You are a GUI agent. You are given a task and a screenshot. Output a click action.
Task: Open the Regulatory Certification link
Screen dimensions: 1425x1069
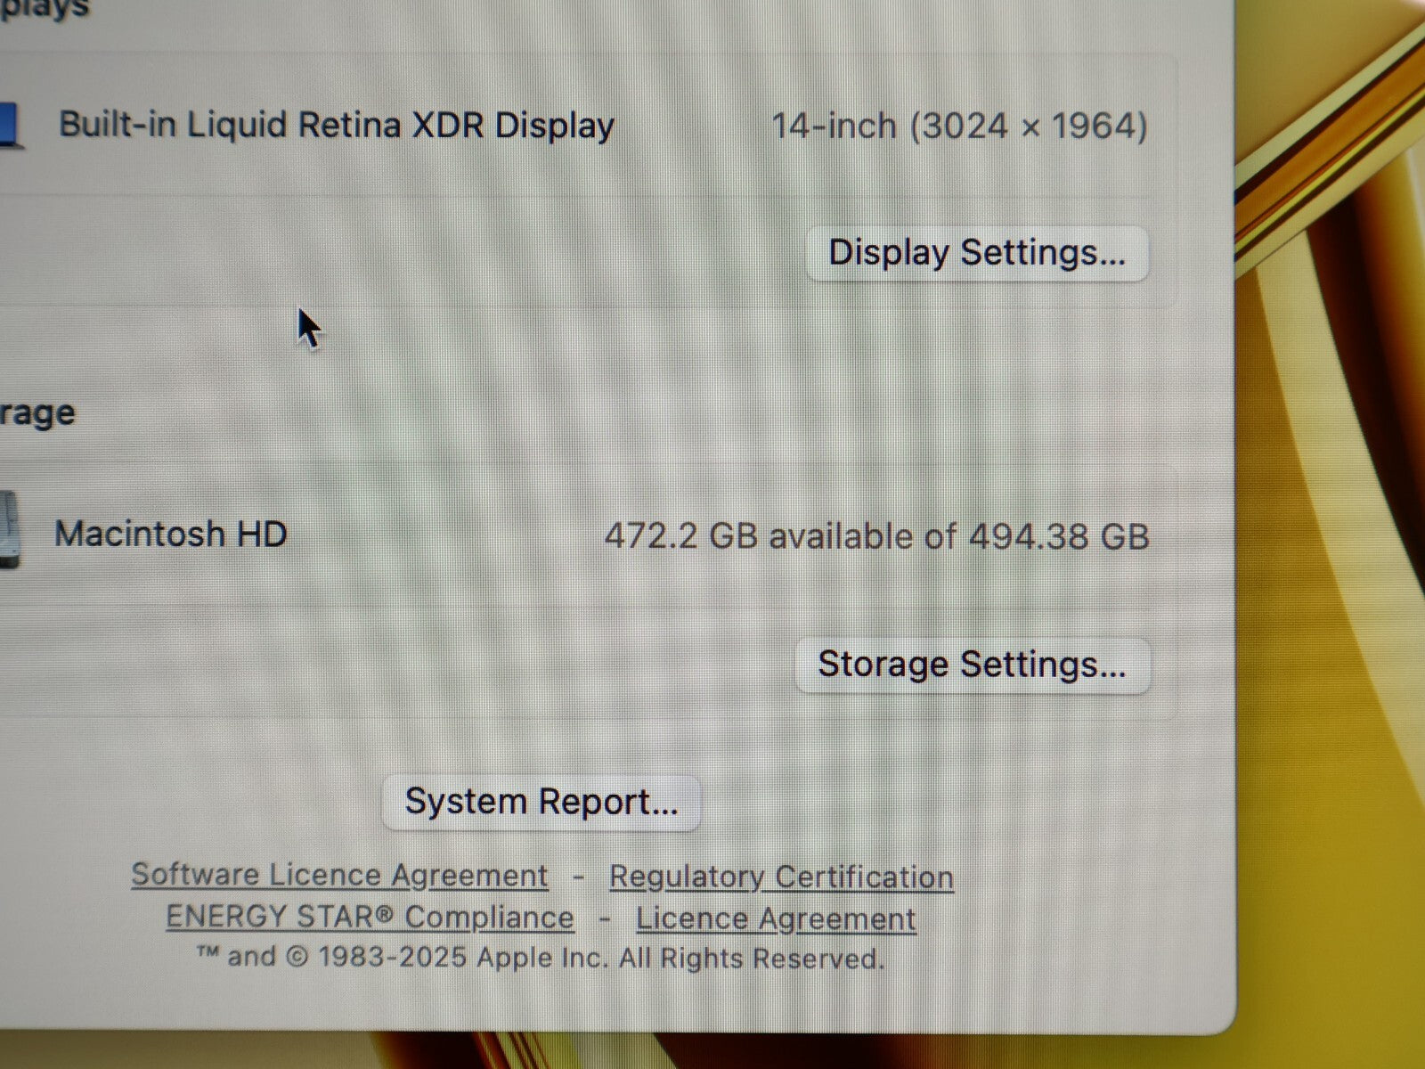click(781, 877)
